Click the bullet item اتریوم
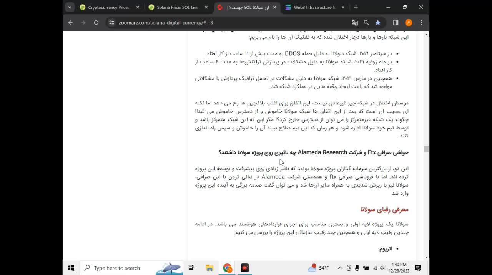 tap(385, 249)
